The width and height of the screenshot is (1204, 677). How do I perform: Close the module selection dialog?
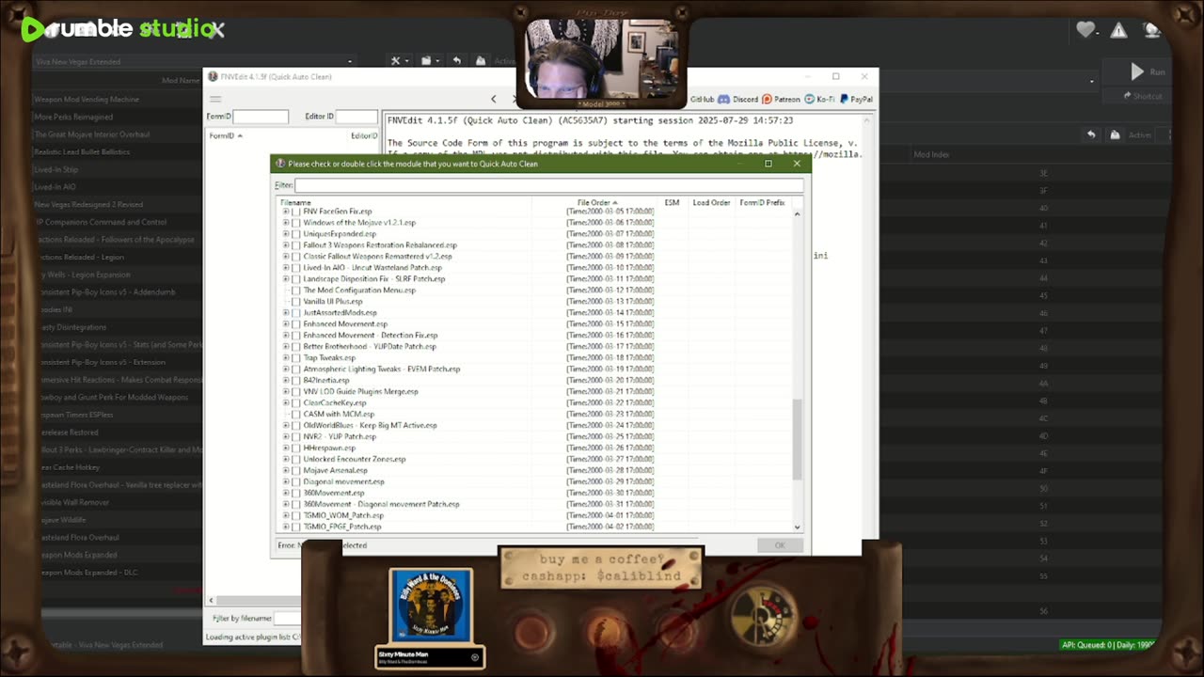tap(797, 164)
